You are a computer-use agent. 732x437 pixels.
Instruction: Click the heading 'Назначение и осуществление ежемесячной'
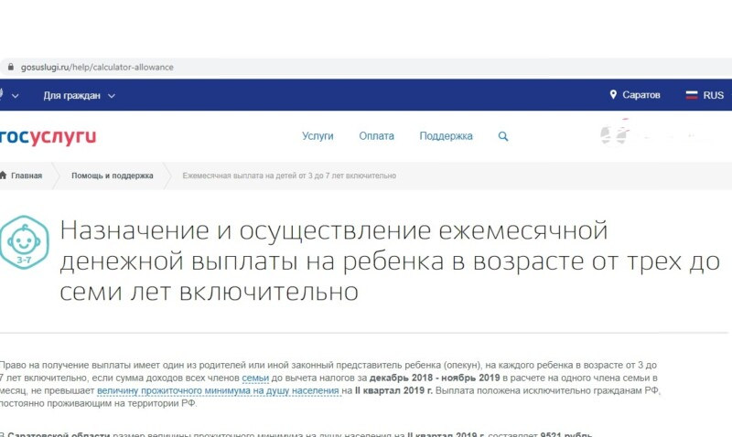coord(334,229)
